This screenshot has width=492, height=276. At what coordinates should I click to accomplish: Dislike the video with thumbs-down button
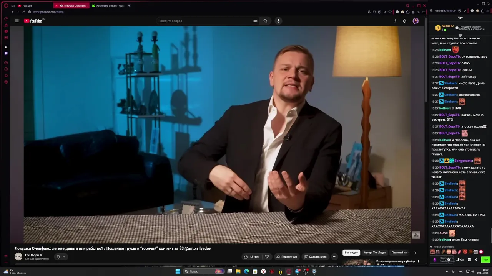tap(267, 256)
